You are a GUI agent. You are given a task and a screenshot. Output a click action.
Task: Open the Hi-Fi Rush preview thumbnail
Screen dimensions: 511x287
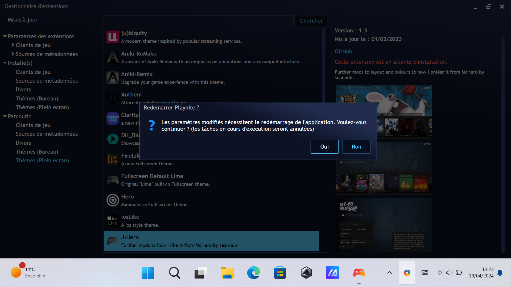pos(384,224)
